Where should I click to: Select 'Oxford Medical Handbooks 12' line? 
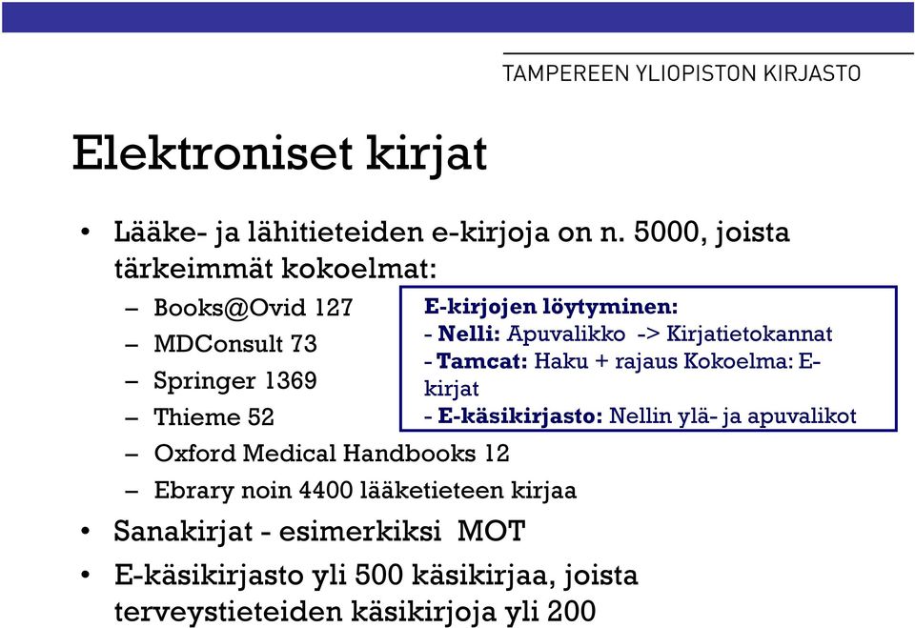pos(332,454)
